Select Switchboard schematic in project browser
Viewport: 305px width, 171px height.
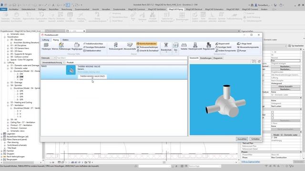click(17, 145)
